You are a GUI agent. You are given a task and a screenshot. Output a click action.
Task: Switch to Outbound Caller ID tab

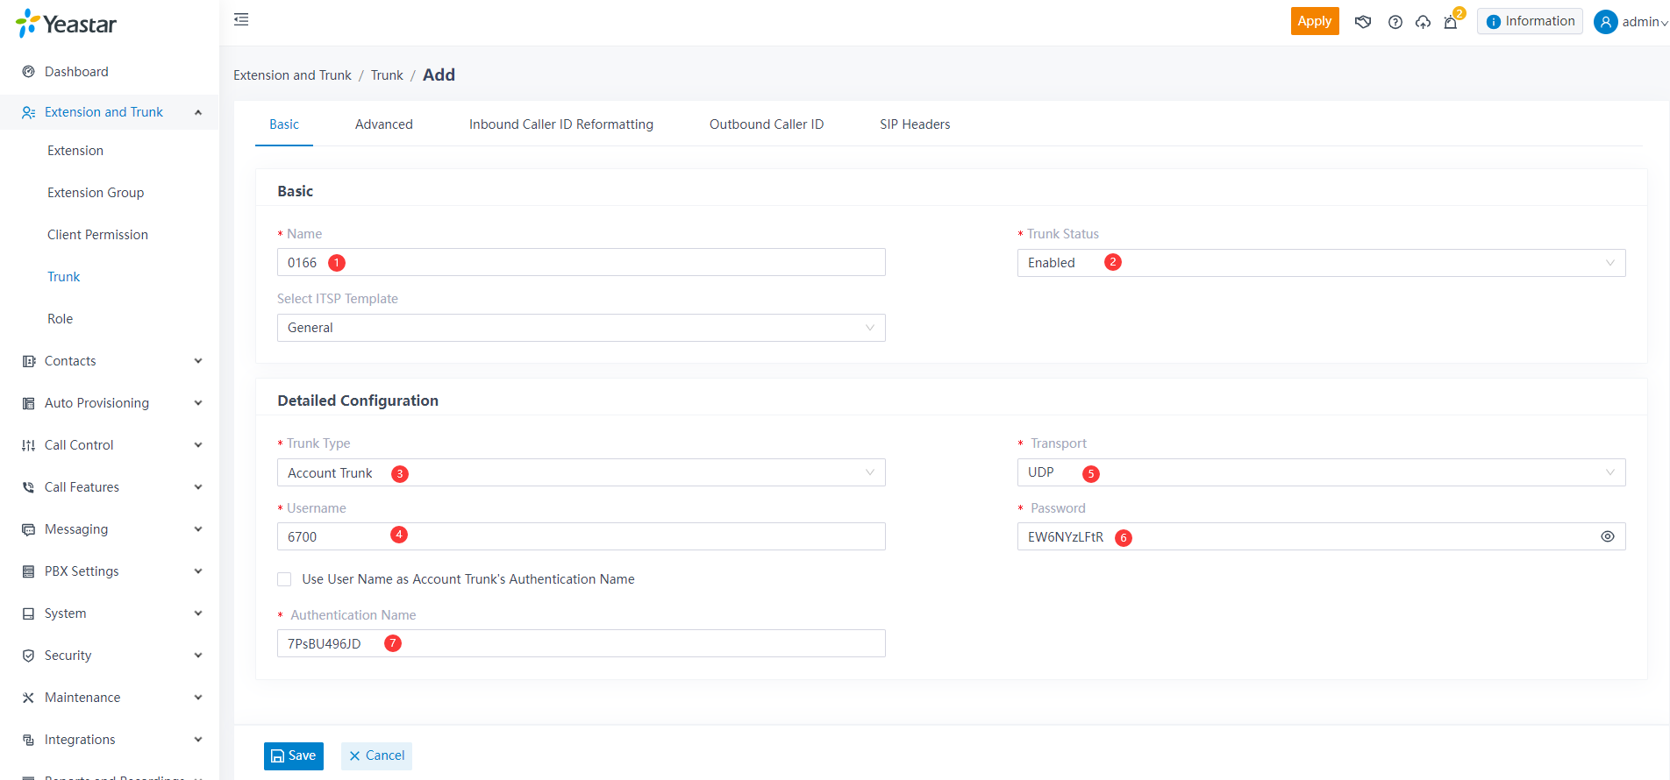click(767, 124)
